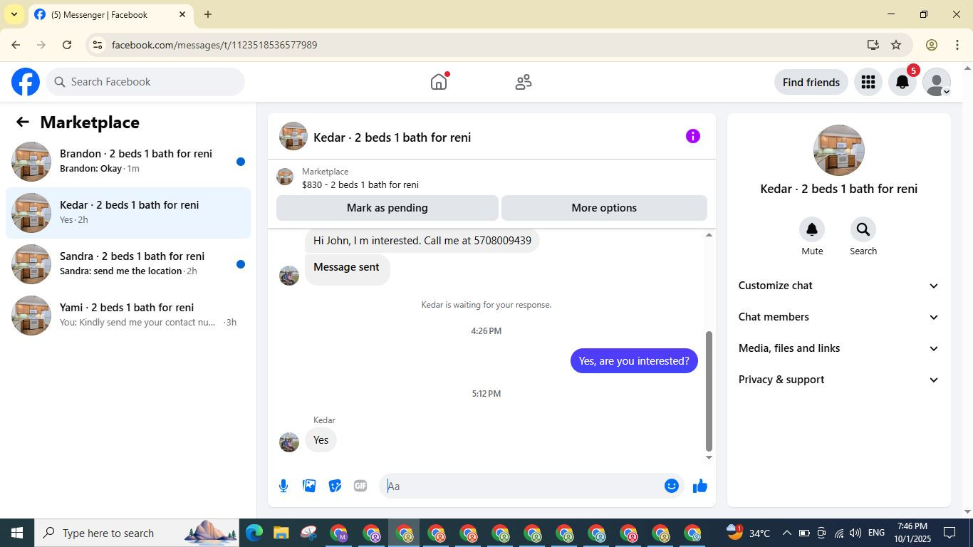Image resolution: width=973 pixels, height=547 pixels.
Task: Click the message input field Aa
Action: (521, 486)
